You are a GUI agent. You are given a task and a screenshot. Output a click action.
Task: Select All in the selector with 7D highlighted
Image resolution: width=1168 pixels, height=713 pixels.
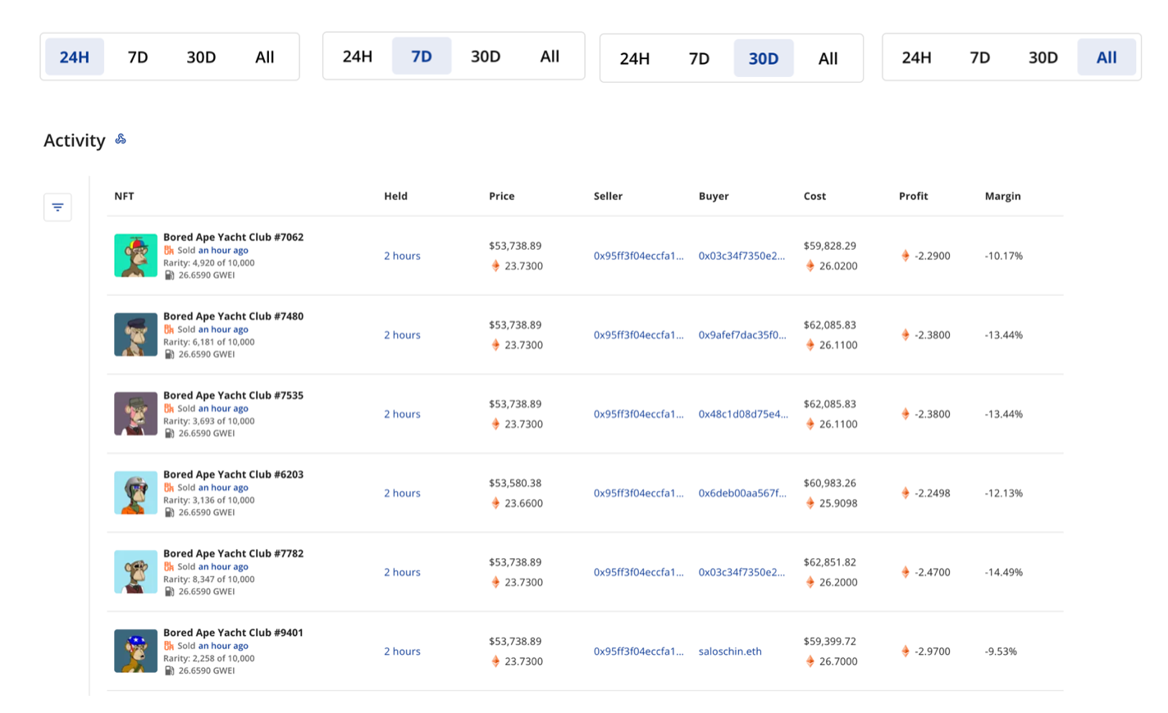pos(550,57)
